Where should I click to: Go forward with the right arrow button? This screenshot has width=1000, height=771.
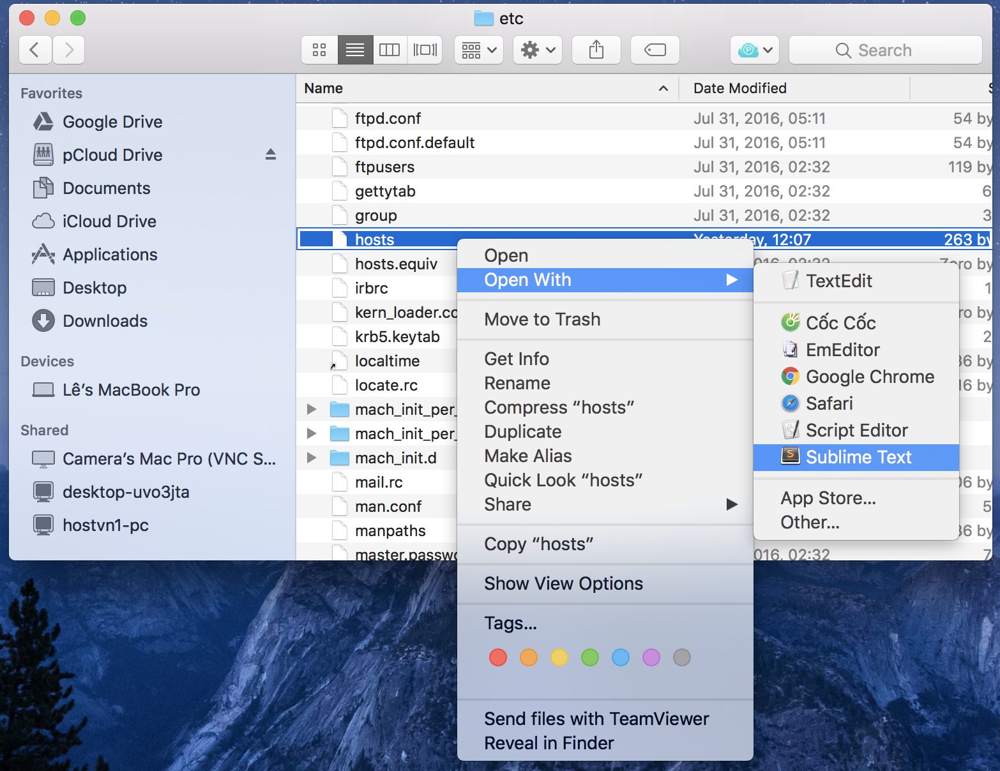point(69,50)
